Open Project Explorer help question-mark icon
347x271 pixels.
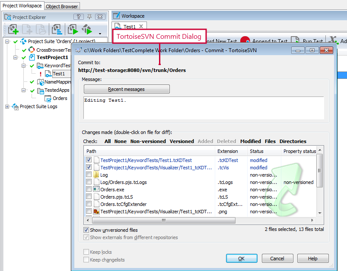(x=78, y=17)
